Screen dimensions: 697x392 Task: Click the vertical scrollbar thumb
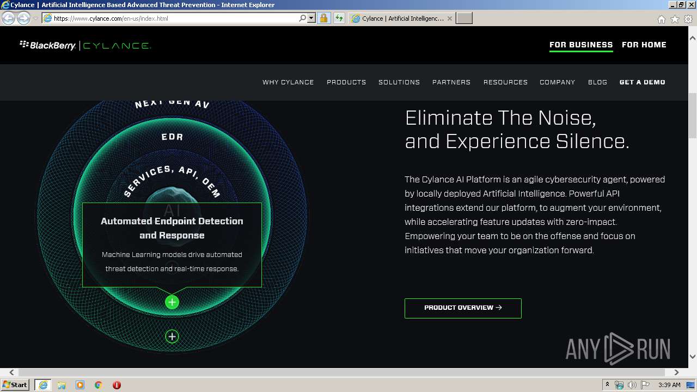coord(693,116)
